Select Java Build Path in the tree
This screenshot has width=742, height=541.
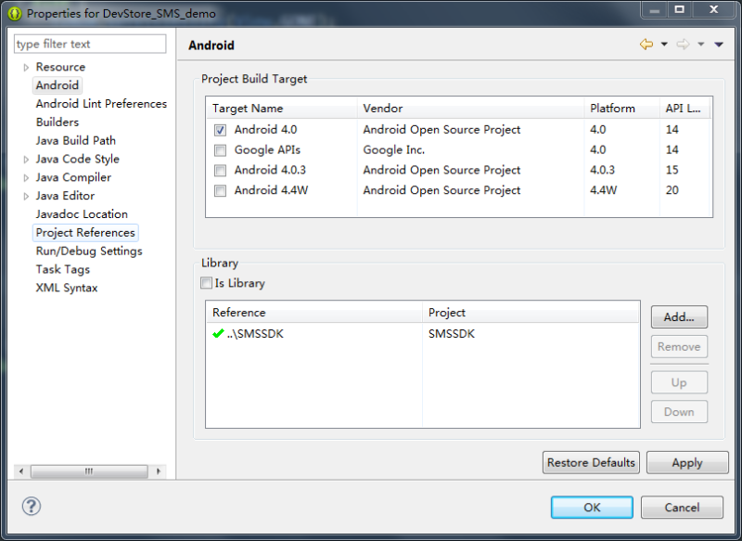[76, 140]
